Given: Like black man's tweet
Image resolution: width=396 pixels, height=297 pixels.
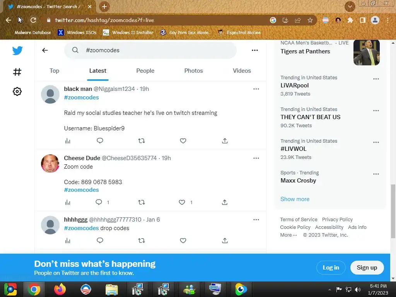Looking at the screenshot, I should [183, 141].
